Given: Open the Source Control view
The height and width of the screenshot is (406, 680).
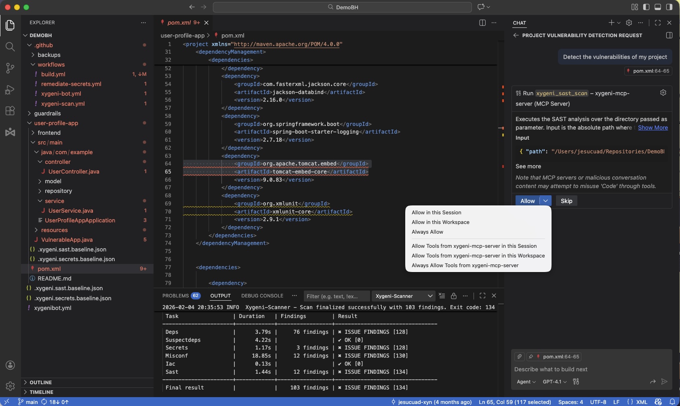Looking at the screenshot, I should click(10, 68).
